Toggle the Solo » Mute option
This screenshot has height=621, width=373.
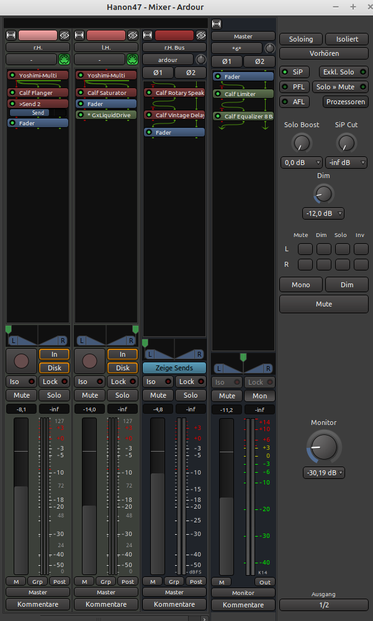point(339,87)
